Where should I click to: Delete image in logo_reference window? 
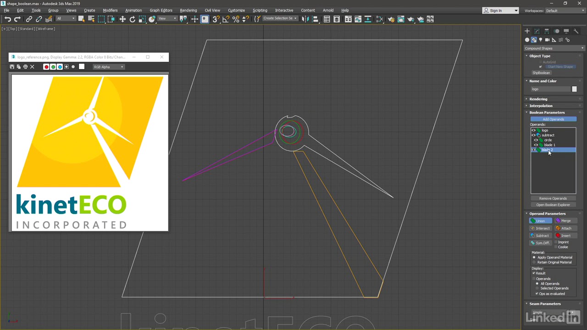(32, 67)
